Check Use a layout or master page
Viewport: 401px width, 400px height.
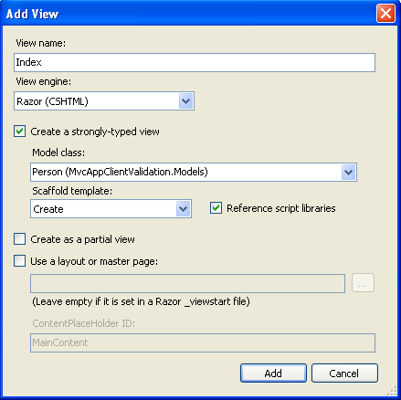tap(19, 261)
